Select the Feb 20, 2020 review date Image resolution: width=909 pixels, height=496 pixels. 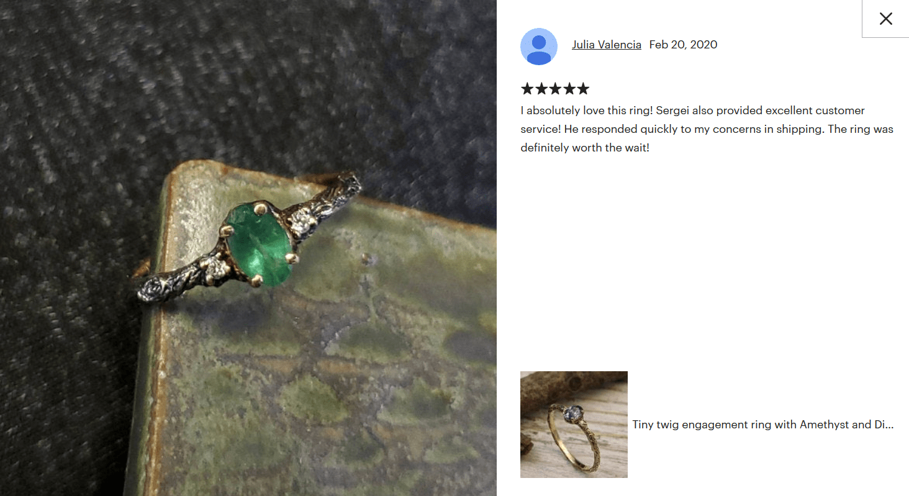pyautogui.click(x=683, y=45)
